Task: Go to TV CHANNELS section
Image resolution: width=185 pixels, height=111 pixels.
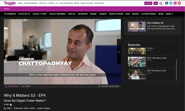Action: coord(10,14)
